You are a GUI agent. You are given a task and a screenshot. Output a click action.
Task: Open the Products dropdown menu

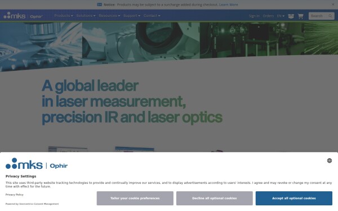63,16
